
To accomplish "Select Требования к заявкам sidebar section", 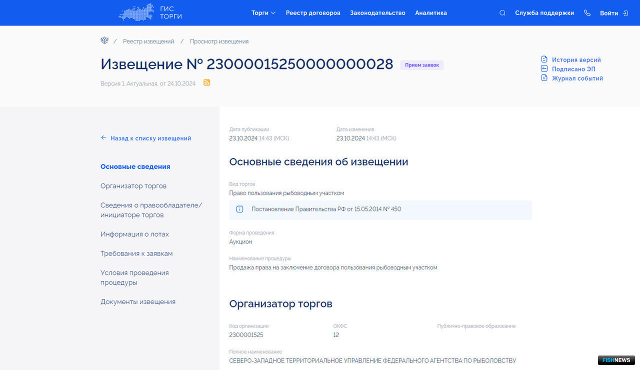I will (136, 253).
